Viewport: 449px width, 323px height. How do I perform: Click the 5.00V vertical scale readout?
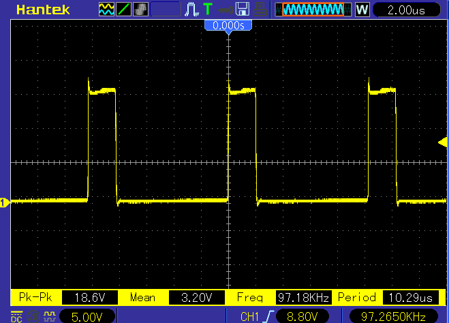tap(89, 316)
